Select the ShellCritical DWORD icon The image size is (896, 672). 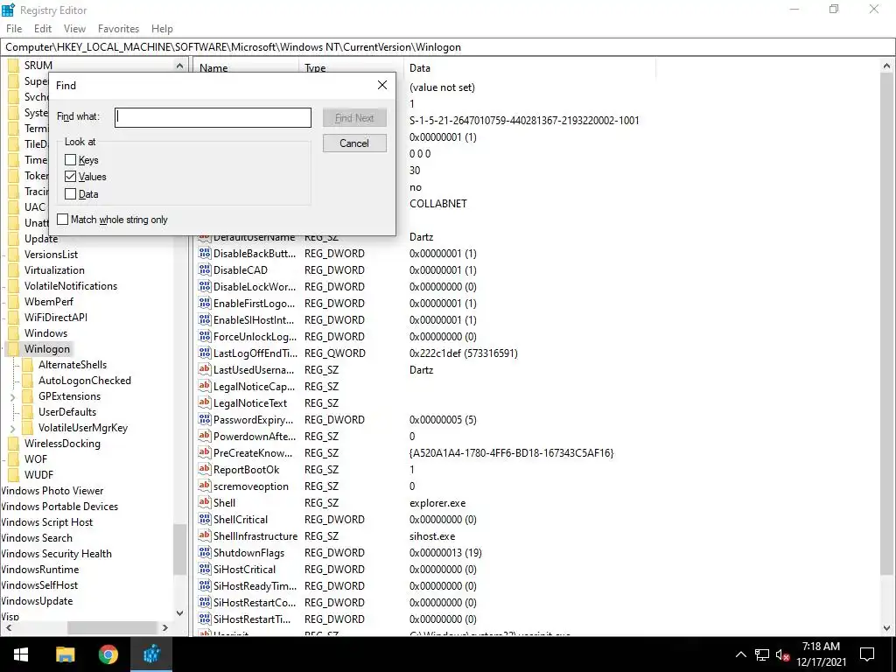click(x=205, y=519)
